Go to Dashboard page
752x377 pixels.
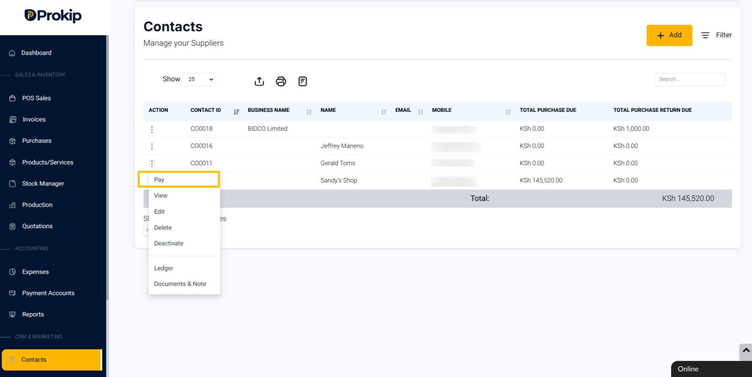[x=36, y=53]
